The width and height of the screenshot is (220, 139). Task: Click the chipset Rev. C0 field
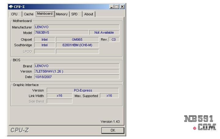pos(114,39)
